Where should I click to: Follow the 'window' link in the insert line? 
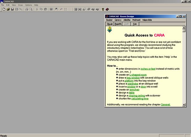tap(131, 87)
